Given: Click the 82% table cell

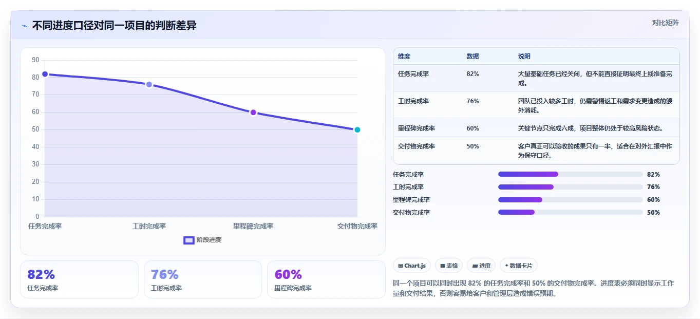Looking at the screenshot, I should click(x=472, y=74).
